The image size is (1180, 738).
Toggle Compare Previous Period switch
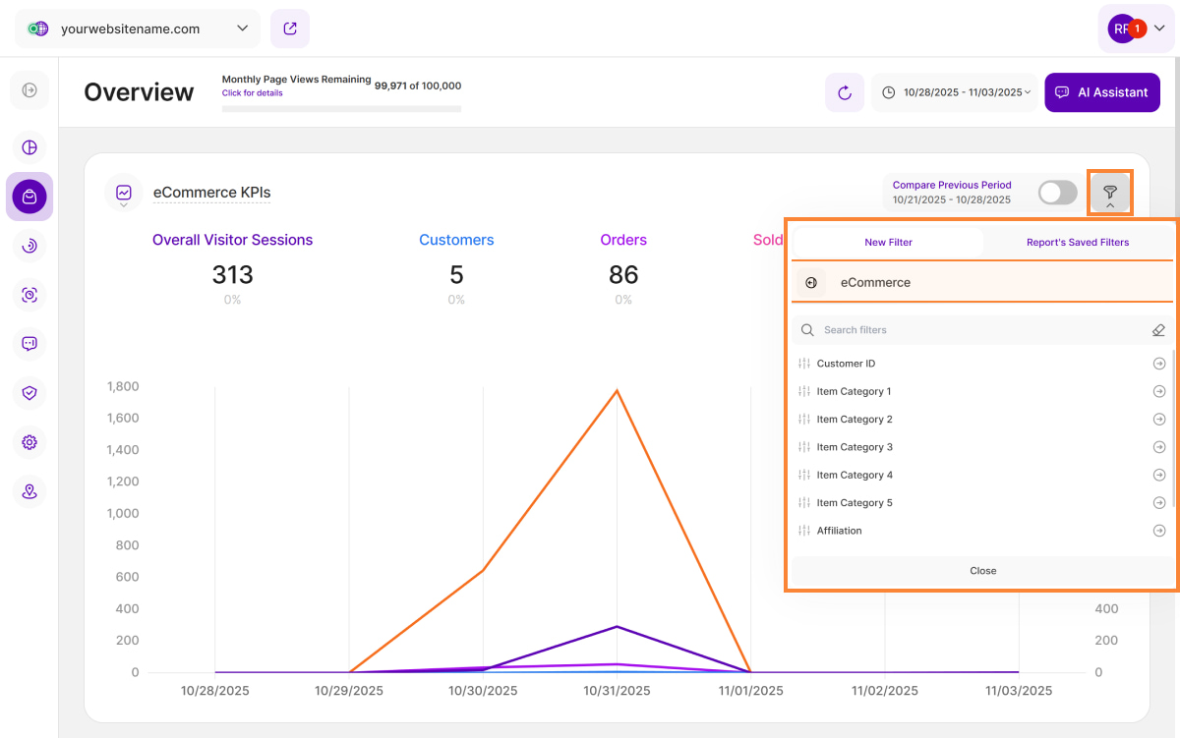click(x=1057, y=193)
